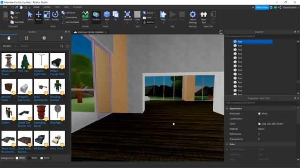Launch Team Test
This screenshot has width=300, height=168.
coord(203,17)
